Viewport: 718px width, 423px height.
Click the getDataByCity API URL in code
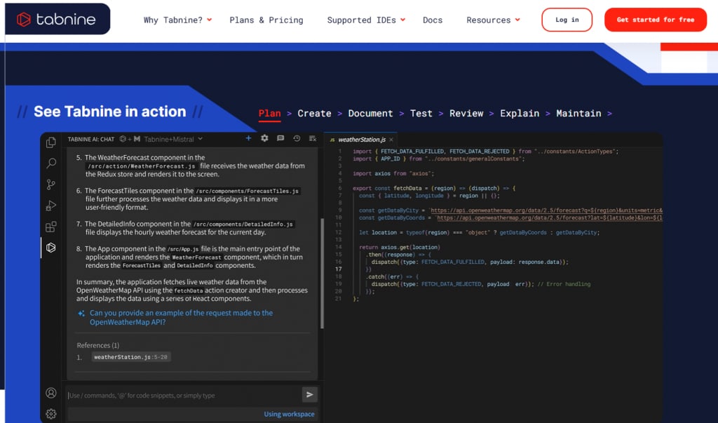click(x=546, y=210)
